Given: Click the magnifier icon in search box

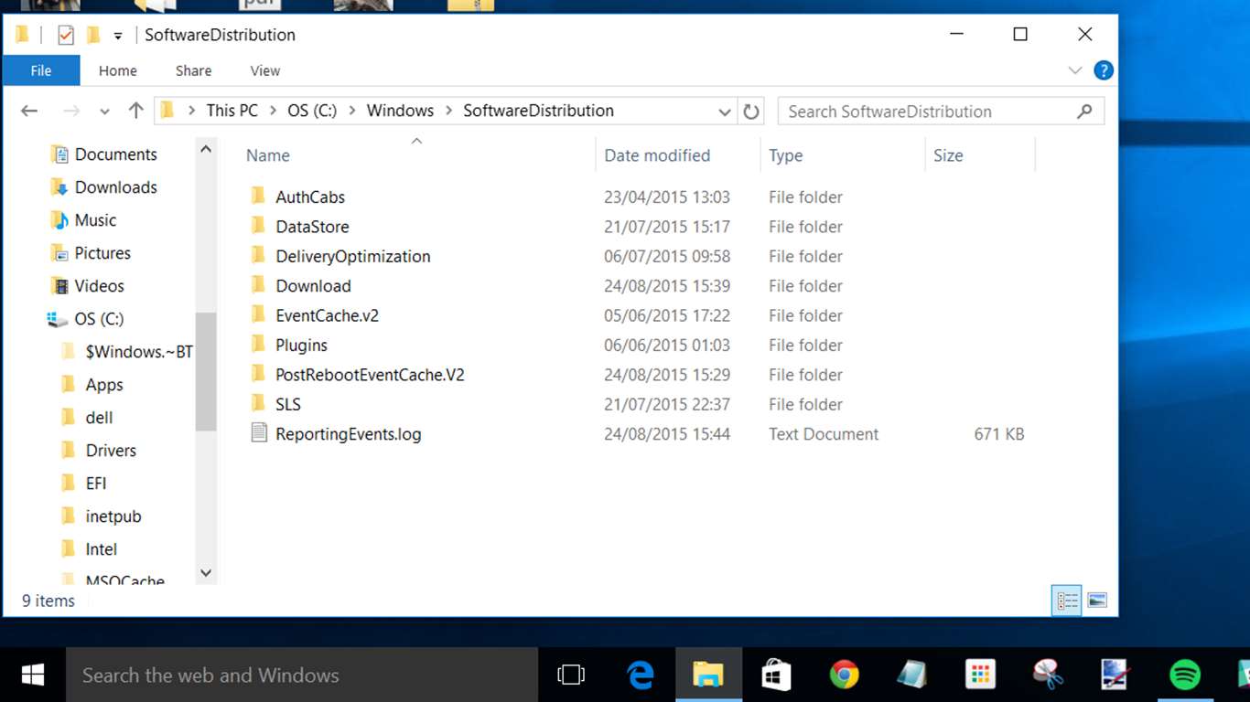Looking at the screenshot, I should [x=1084, y=112].
